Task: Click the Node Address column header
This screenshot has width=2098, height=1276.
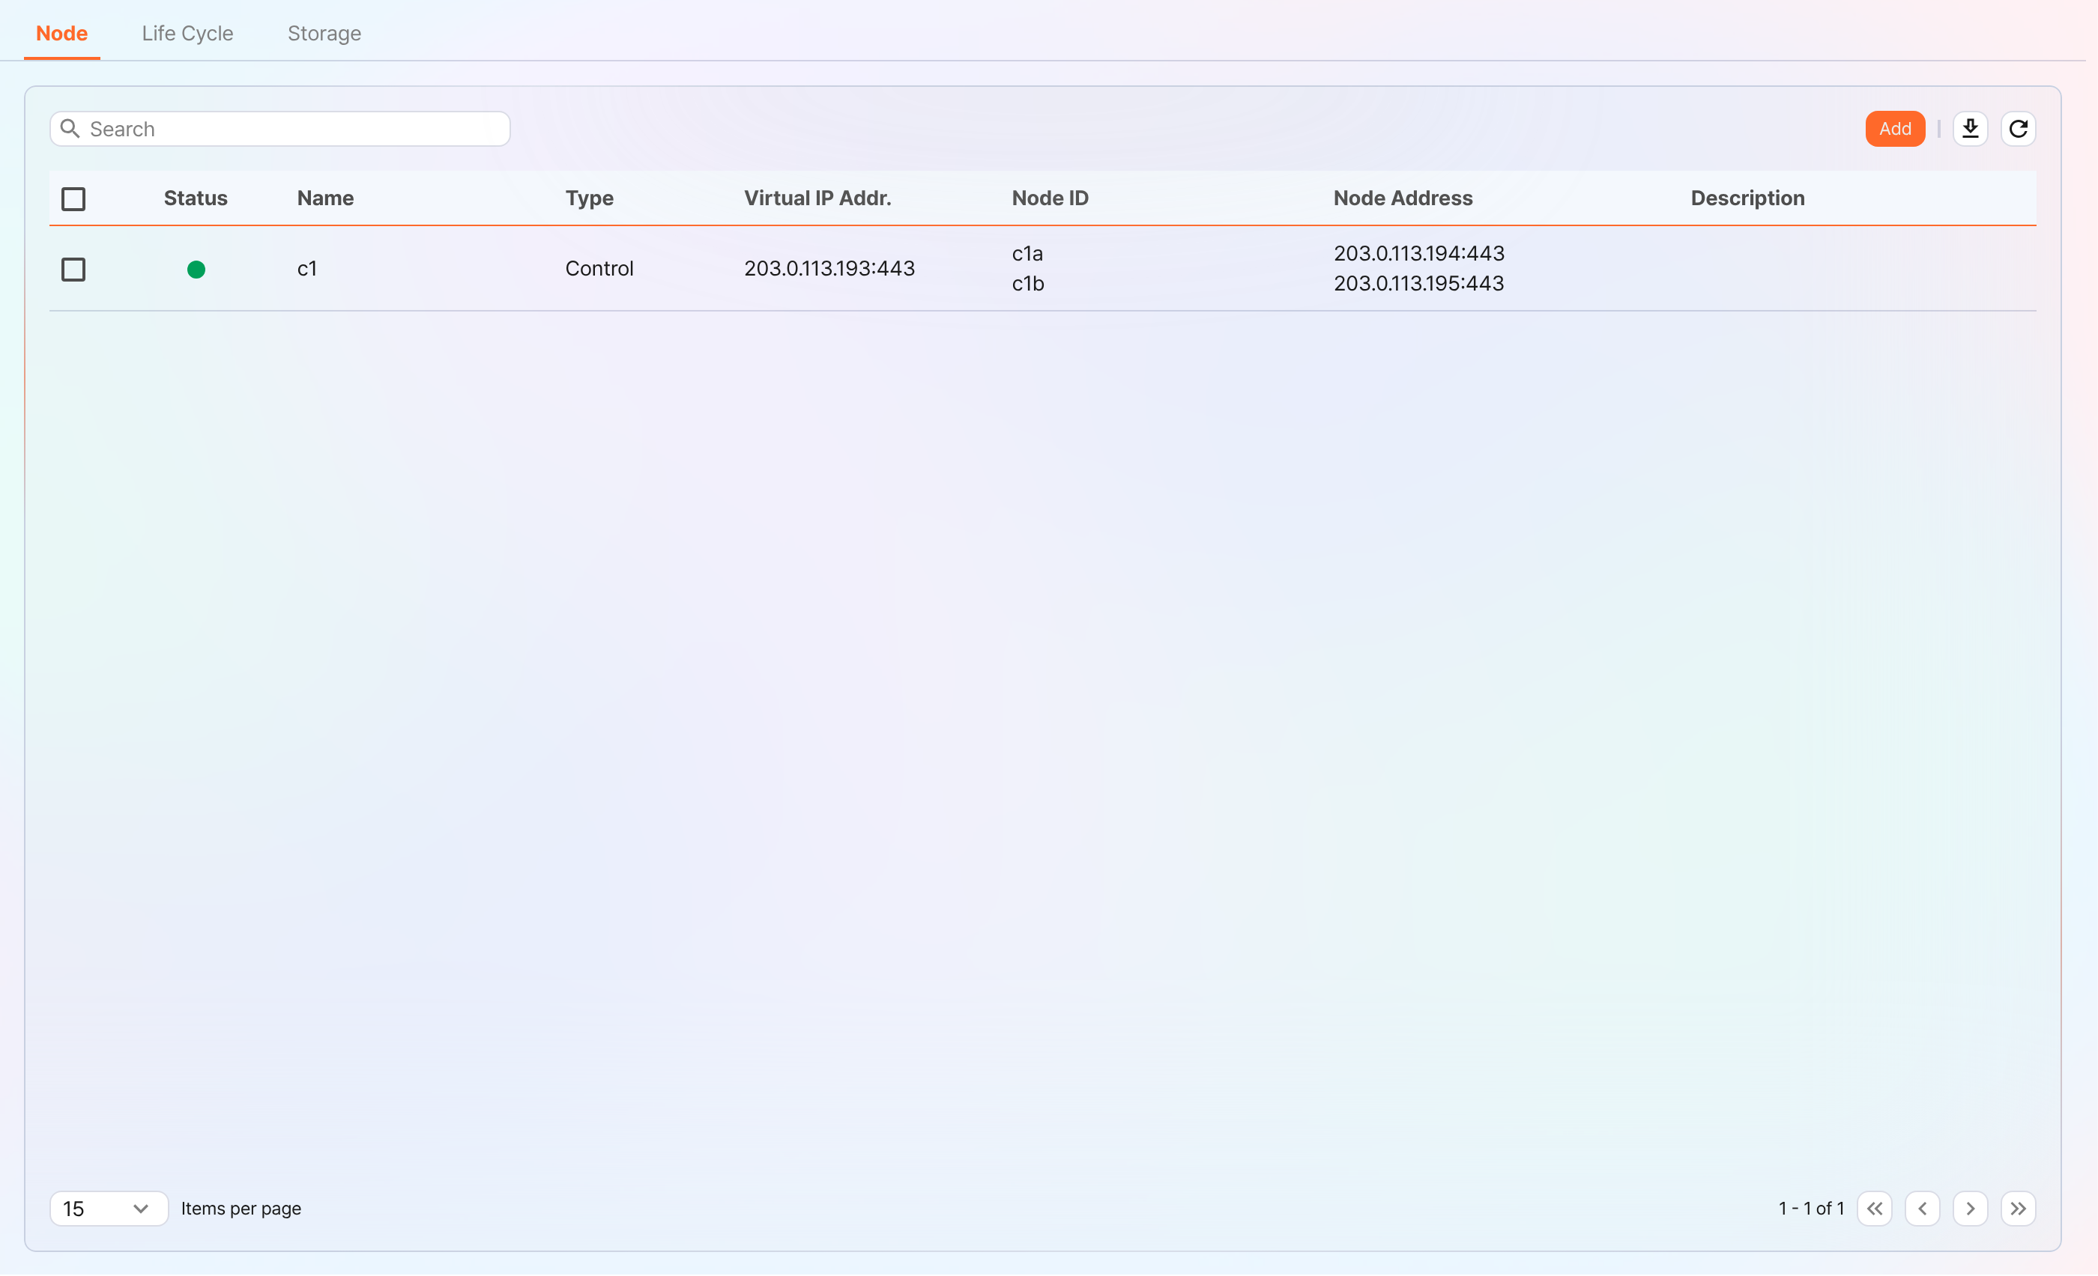Action: [1403, 198]
